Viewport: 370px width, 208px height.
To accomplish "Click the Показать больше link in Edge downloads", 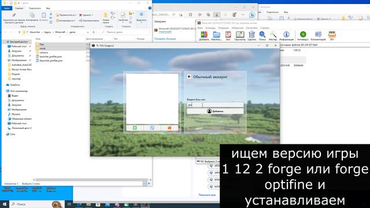I will pyautogui.click(x=165, y=39).
